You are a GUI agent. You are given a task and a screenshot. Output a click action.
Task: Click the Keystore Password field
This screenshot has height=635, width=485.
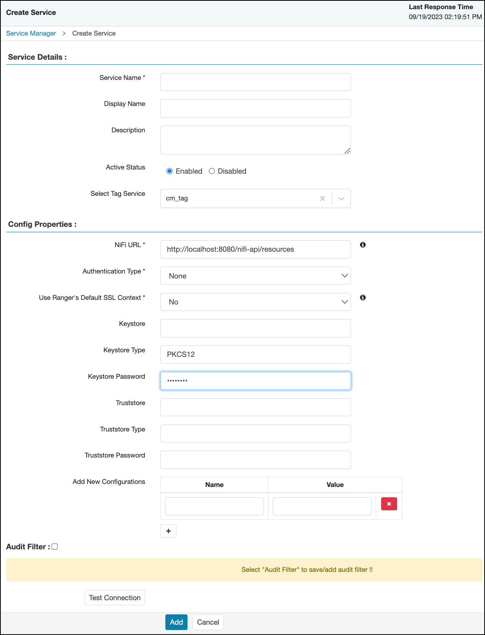tap(255, 381)
